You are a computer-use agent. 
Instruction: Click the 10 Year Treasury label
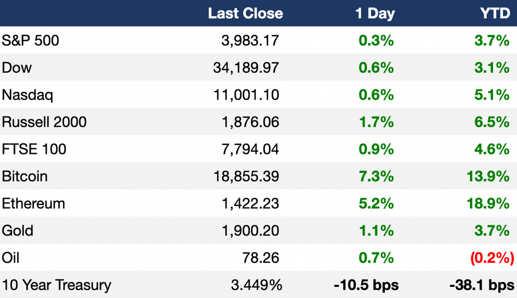tap(56, 285)
